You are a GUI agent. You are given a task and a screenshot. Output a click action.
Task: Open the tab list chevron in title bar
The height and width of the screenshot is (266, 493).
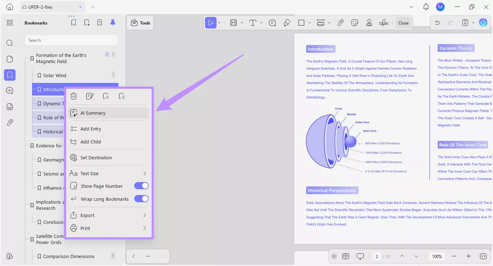click(411, 7)
